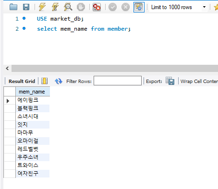Refresh results with blue arrows icon
Screen dimensions: 218x189
pos(59,81)
